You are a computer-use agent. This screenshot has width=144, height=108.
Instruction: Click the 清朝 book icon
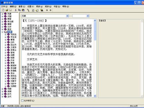point(5,91)
